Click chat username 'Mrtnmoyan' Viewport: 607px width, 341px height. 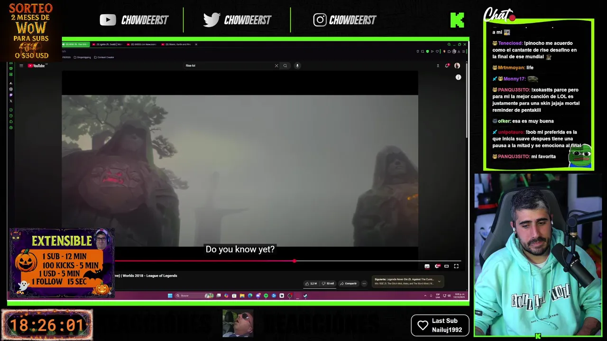(511, 68)
